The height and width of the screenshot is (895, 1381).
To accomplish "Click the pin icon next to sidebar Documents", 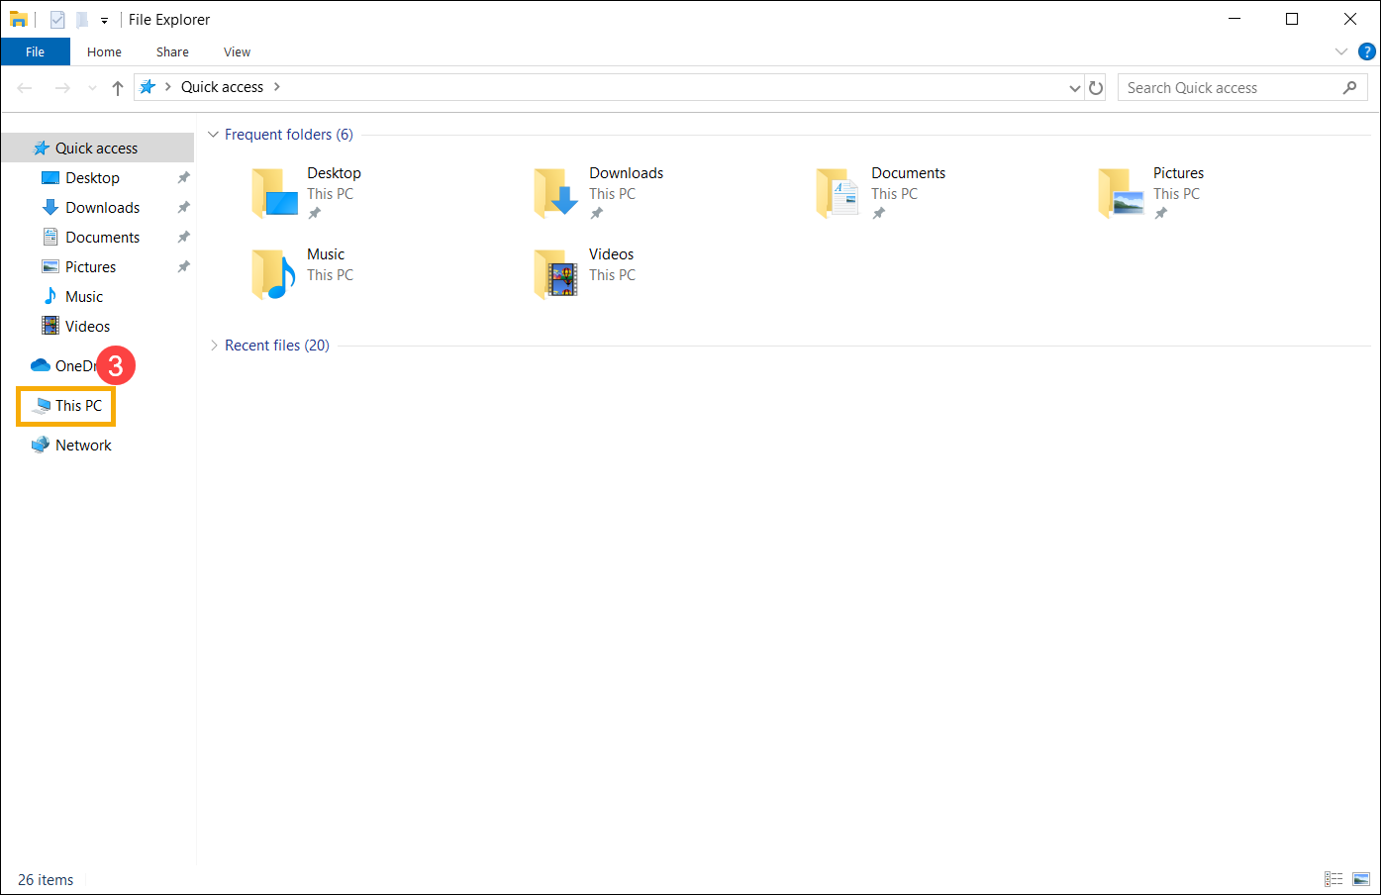I will pos(183,238).
